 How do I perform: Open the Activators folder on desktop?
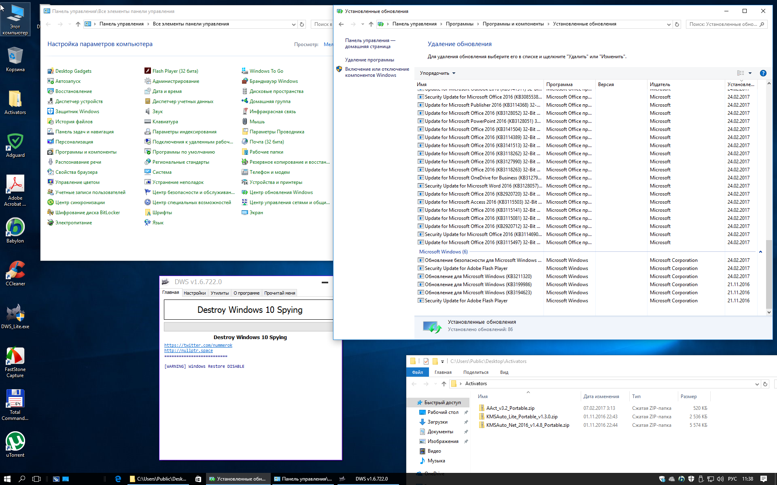[x=15, y=102]
